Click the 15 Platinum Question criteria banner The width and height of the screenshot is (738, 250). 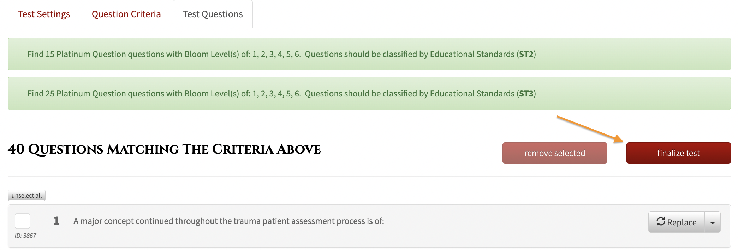369,54
